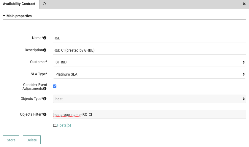Screen dimensions: 249x147
Task: Open the Hosts(5) link
Action: click(x=64, y=125)
